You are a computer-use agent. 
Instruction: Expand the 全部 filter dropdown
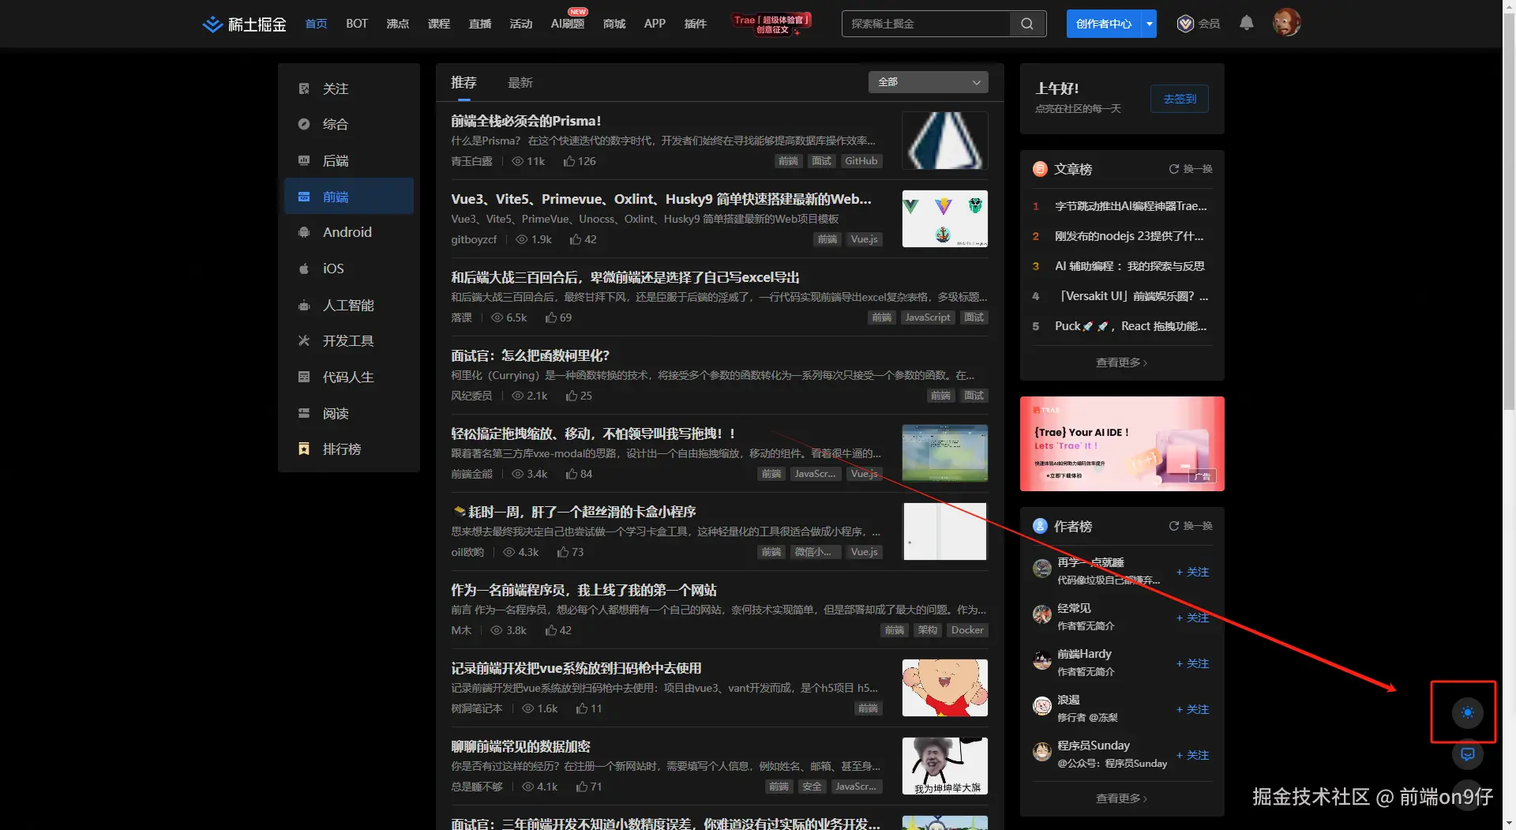tap(929, 82)
